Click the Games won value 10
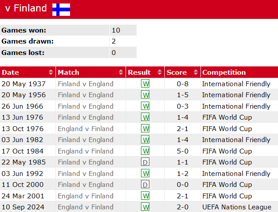Viewport: 278px width, 212px height. pyautogui.click(x=116, y=30)
